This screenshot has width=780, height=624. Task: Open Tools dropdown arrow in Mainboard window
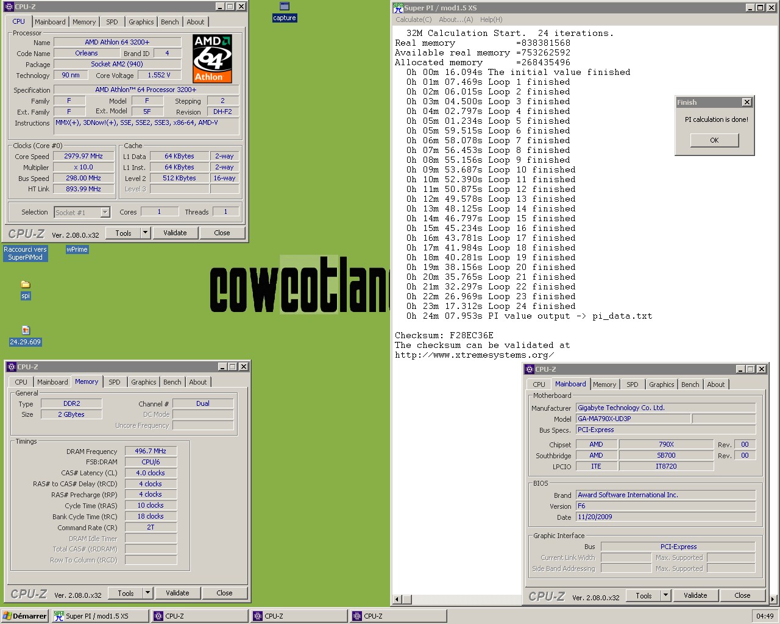665,595
